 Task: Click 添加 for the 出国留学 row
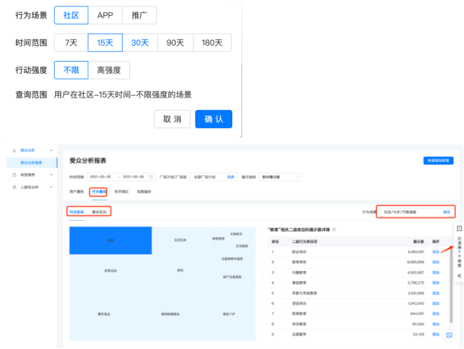click(x=435, y=334)
